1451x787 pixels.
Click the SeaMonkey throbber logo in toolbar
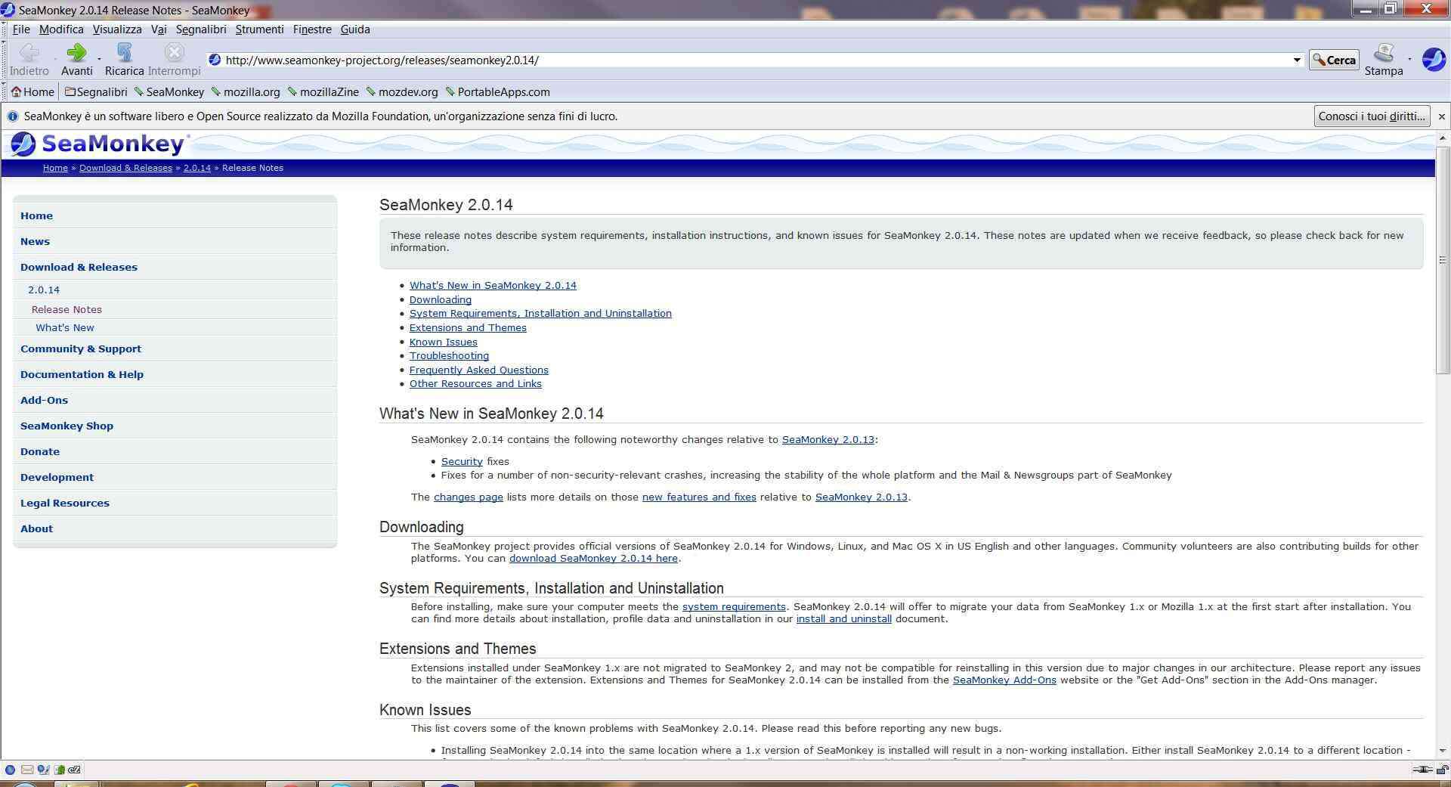point(1434,59)
